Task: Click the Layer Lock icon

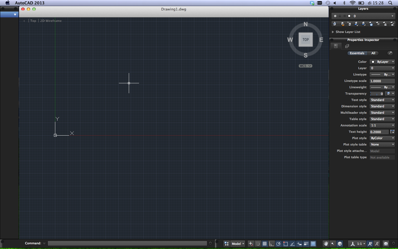Action: click(385, 24)
